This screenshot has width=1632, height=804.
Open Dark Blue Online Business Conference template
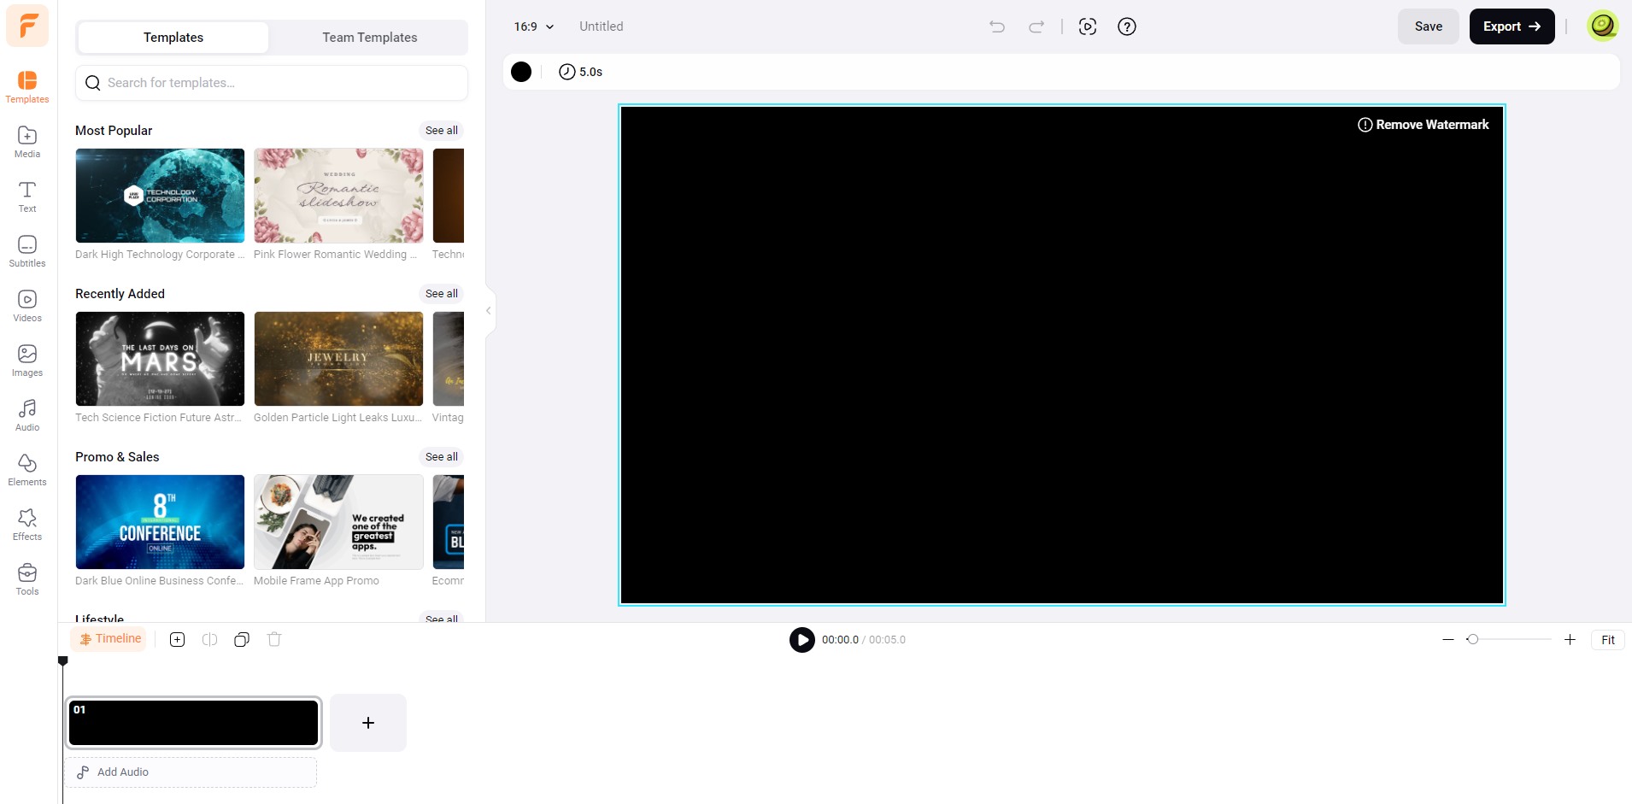pos(160,522)
